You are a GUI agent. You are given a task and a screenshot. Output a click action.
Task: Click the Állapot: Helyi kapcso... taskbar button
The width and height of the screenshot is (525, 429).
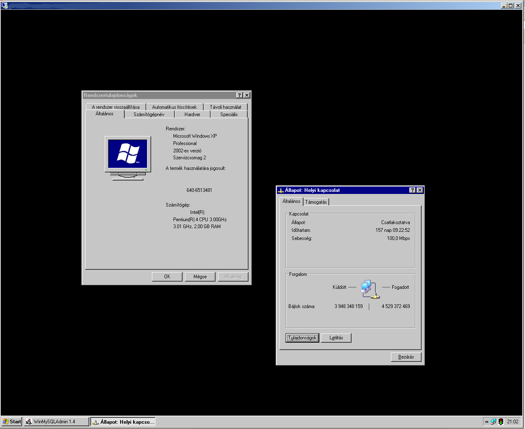(123, 422)
